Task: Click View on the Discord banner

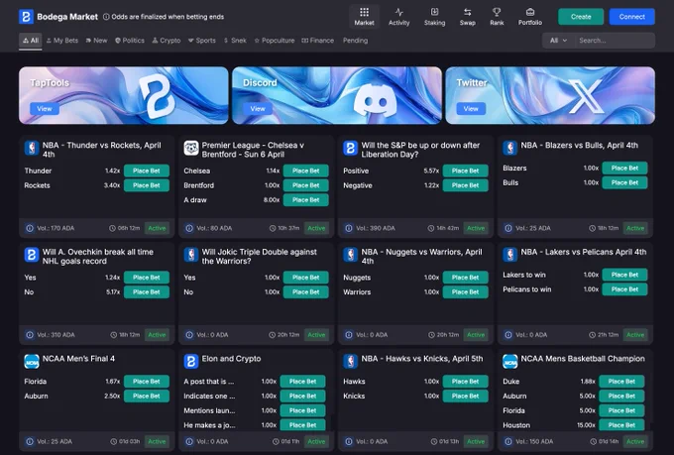Action: (258, 109)
